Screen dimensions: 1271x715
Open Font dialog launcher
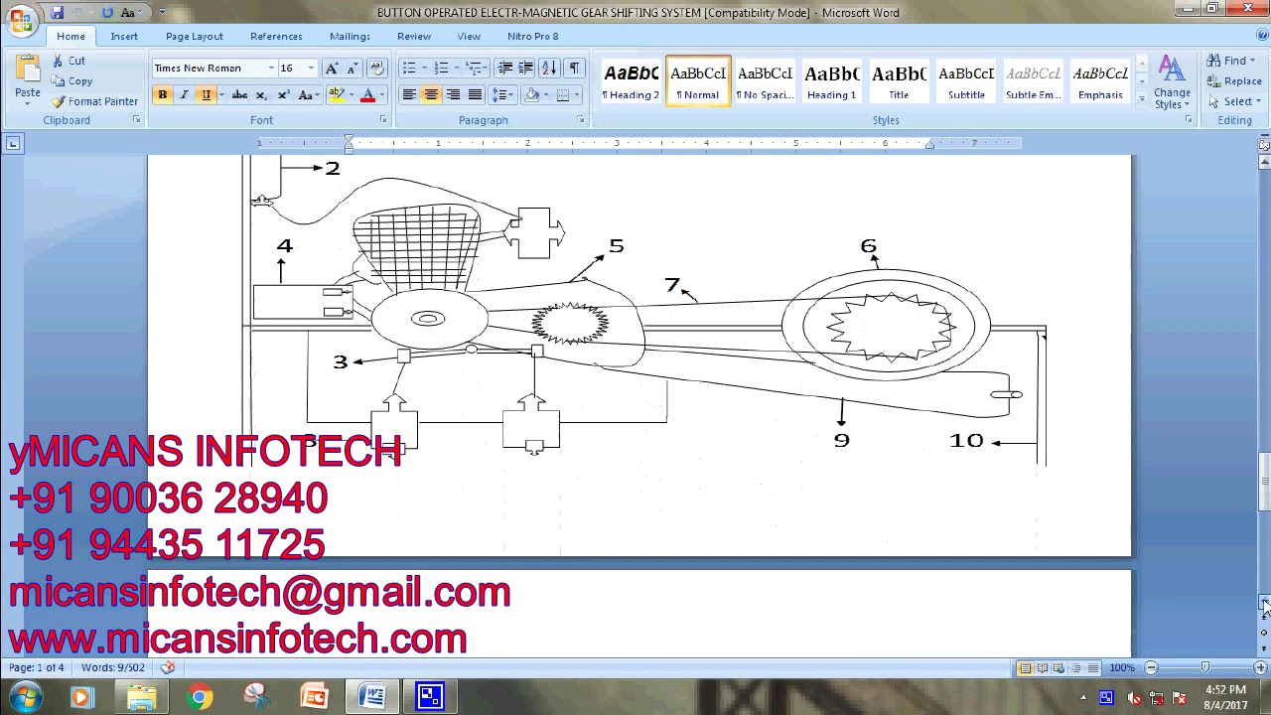coord(382,120)
